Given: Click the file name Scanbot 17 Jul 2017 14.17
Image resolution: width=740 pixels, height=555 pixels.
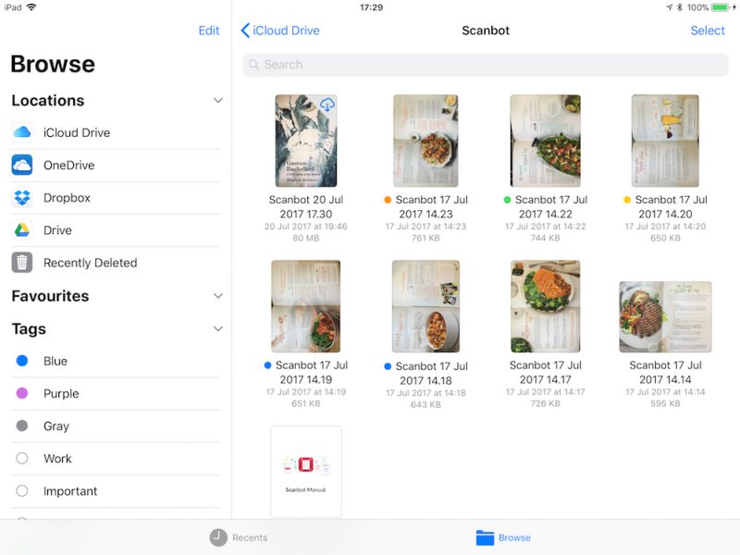Looking at the screenshot, I should coord(545,373).
